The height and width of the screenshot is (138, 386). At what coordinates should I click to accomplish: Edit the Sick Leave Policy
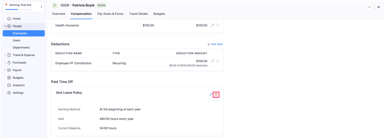[211, 95]
